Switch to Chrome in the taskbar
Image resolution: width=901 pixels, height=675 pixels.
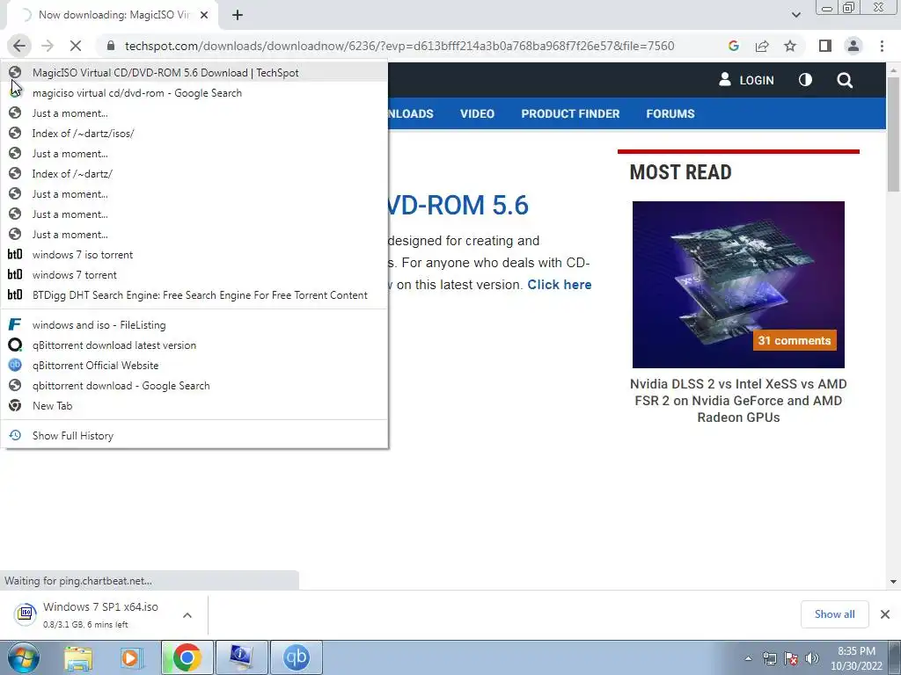tap(187, 657)
